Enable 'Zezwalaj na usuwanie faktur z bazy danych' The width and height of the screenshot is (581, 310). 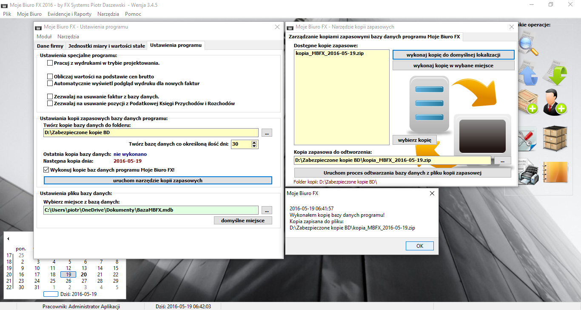[x=50, y=97]
